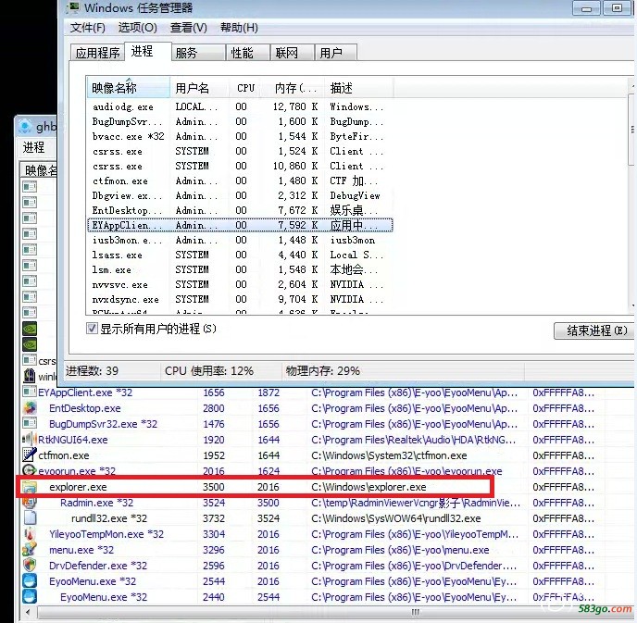Select nvvsvc.exe process row
Viewport: 637px width, 623px height.
240,285
